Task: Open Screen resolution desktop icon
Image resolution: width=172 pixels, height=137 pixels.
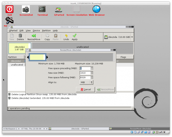Action: coord(76,9)
